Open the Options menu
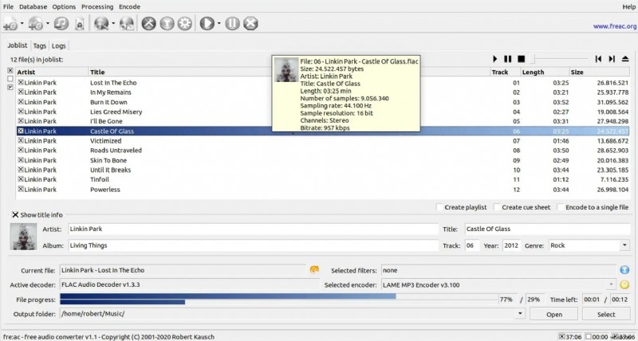The height and width of the screenshot is (341, 638). [64, 7]
